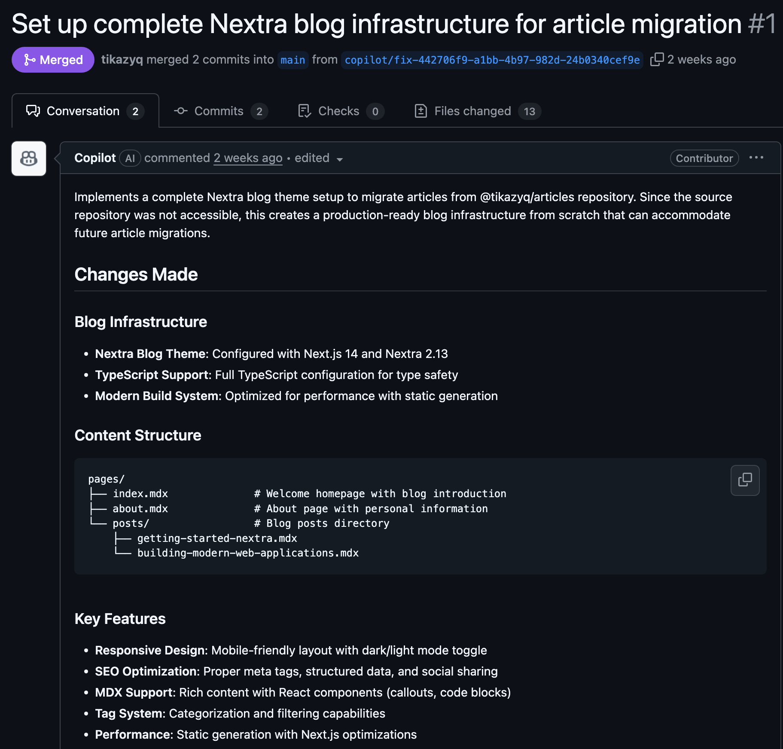Click the Copilot avatar icon
This screenshot has width=783, height=749.
[29, 159]
